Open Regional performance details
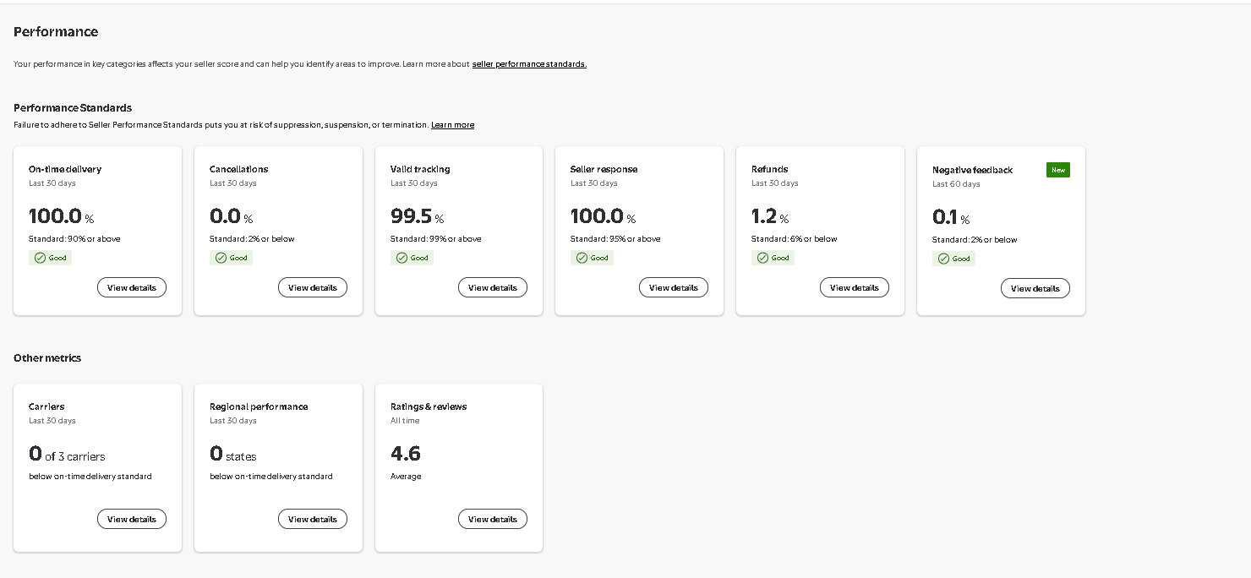 tap(312, 519)
